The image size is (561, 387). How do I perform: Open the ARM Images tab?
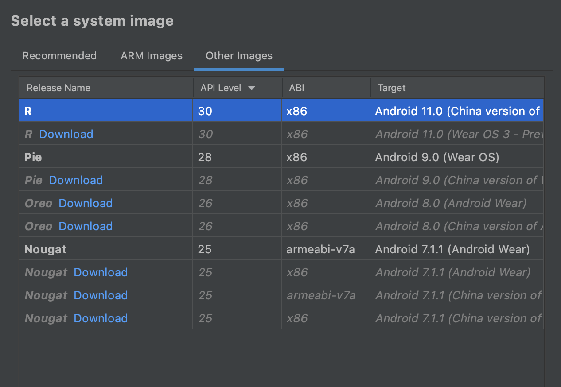point(152,56)
